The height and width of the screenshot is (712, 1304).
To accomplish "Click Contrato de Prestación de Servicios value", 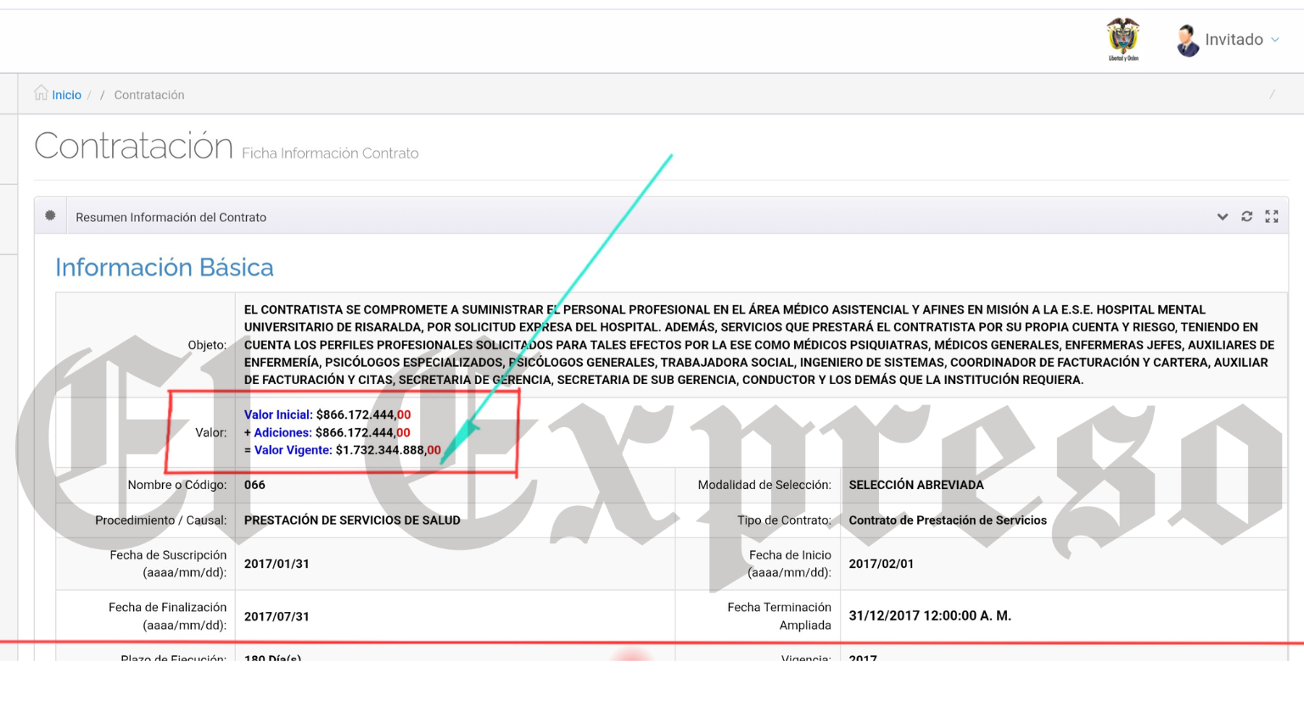I will point(948,520).
